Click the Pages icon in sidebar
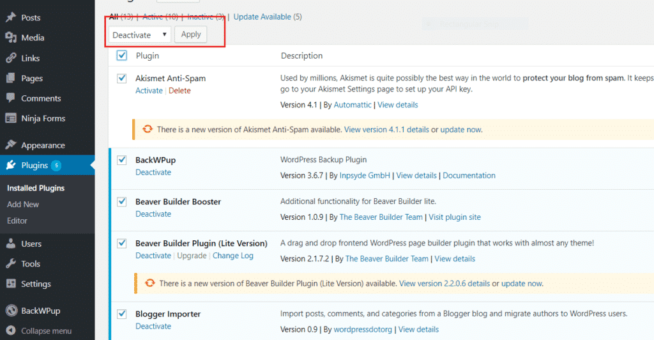The width and height of the screenshot is (654, 340). [x=11, y=78]
